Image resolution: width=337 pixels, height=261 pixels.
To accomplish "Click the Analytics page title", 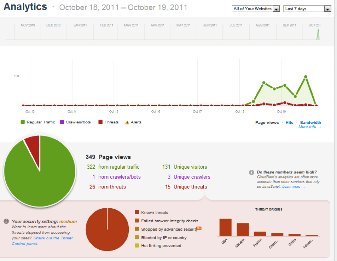I will tap(25, 7).
